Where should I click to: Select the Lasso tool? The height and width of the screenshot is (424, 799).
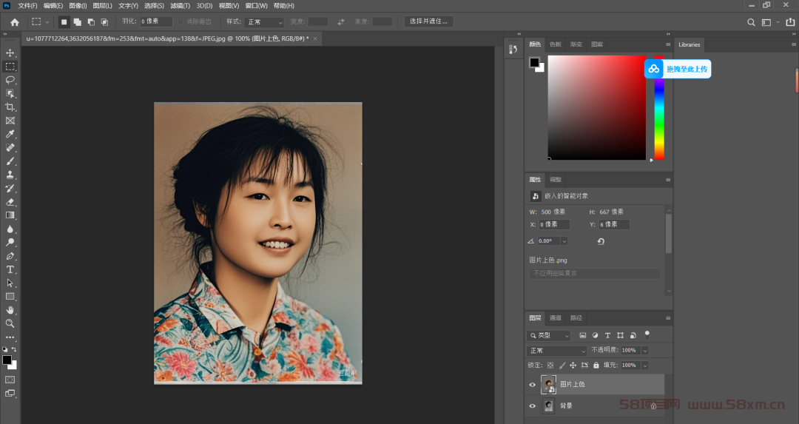tap(10, 80)
